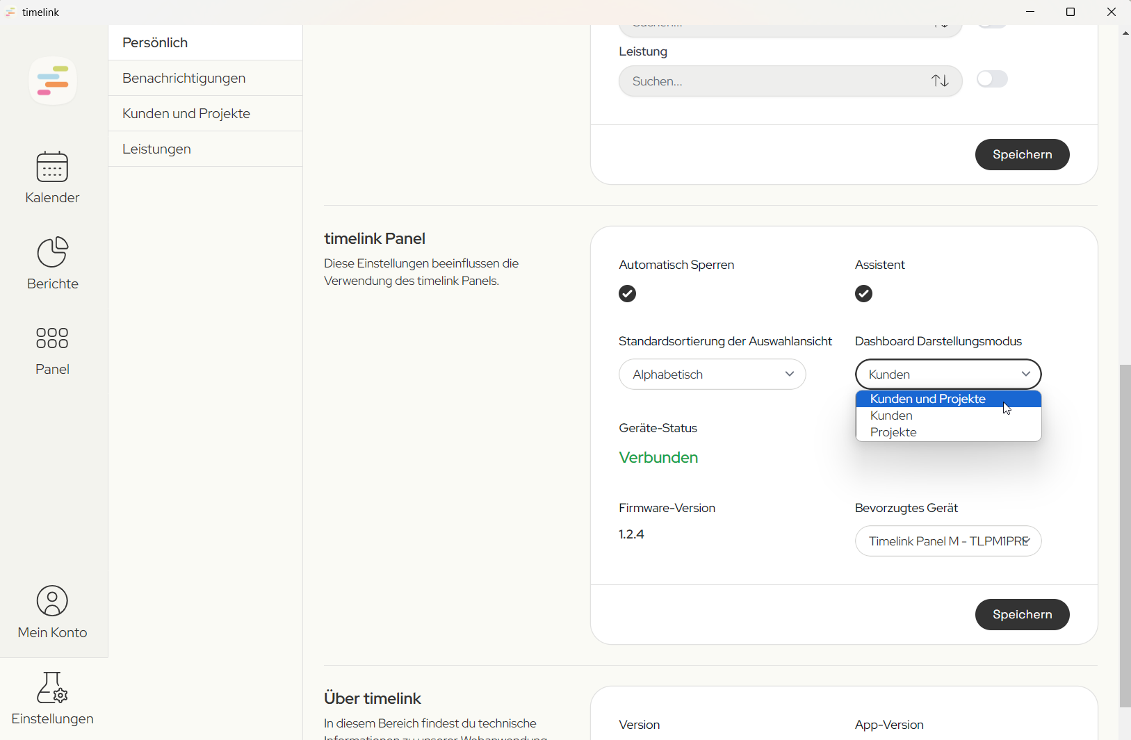Click the timelink Panel heading
Screen dimensions: 1131x740
(375, 238)
